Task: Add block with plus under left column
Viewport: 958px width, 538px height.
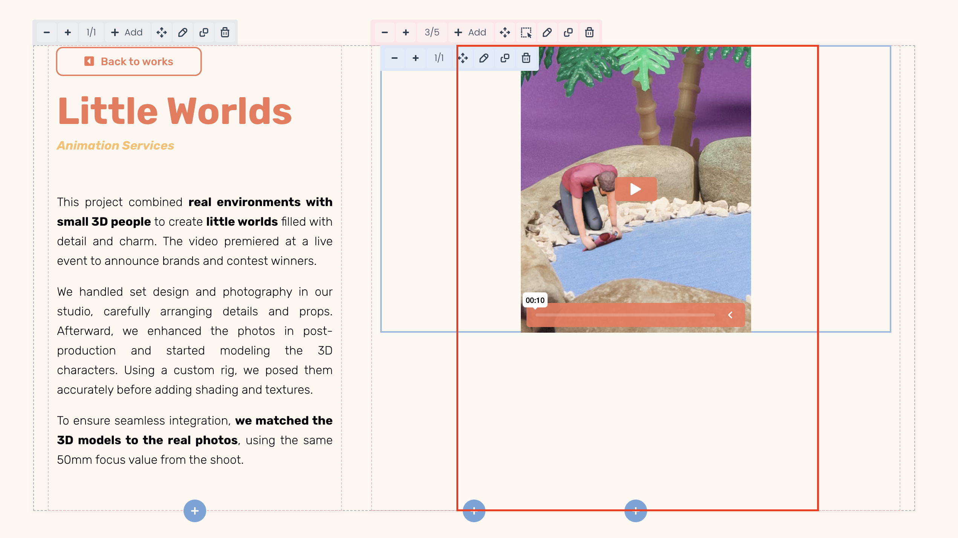Action: pyautogui.click(x=195, y=511)
